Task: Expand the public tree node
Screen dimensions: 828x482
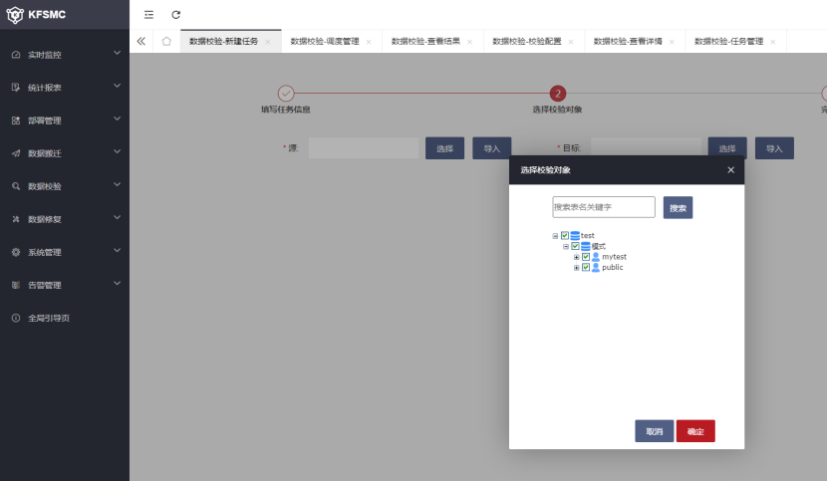Action: [x=576, y=268]
